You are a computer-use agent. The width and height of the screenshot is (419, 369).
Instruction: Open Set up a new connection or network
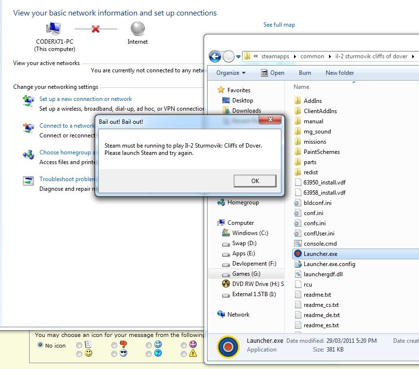click(86, 99)
